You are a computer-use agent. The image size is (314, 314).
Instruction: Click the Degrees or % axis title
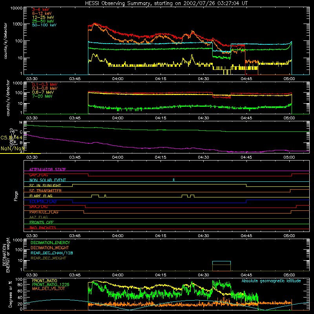point(11,294)
